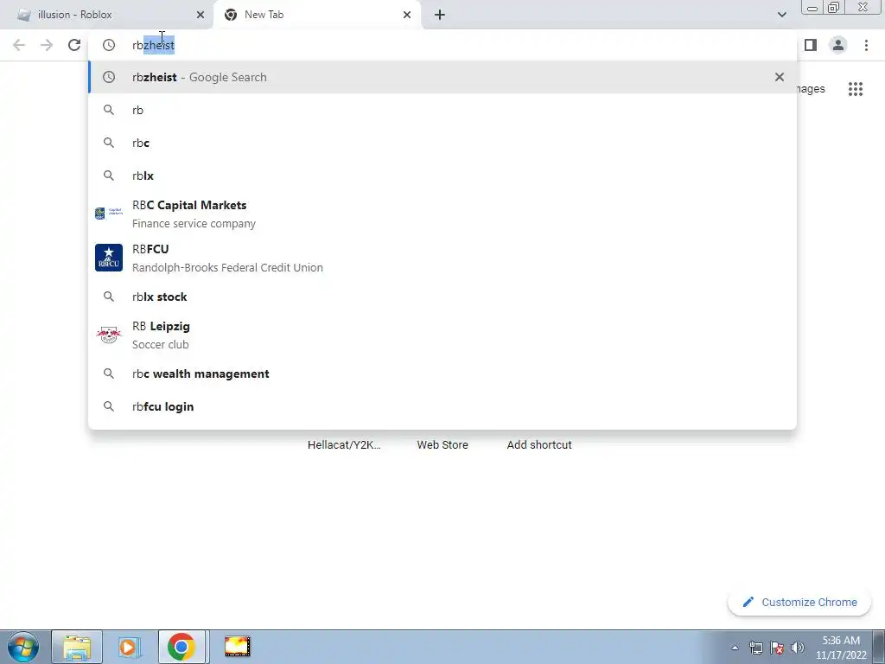Reload the current page

(74, 45)
